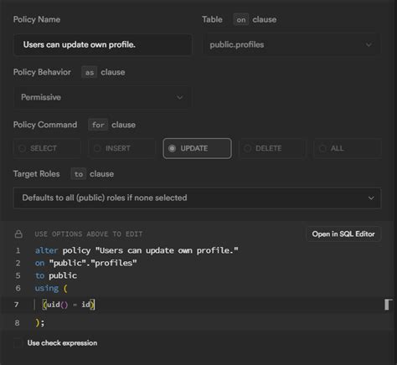Click the using expression on line 7
397x365 pixels.
coord(69,305)
